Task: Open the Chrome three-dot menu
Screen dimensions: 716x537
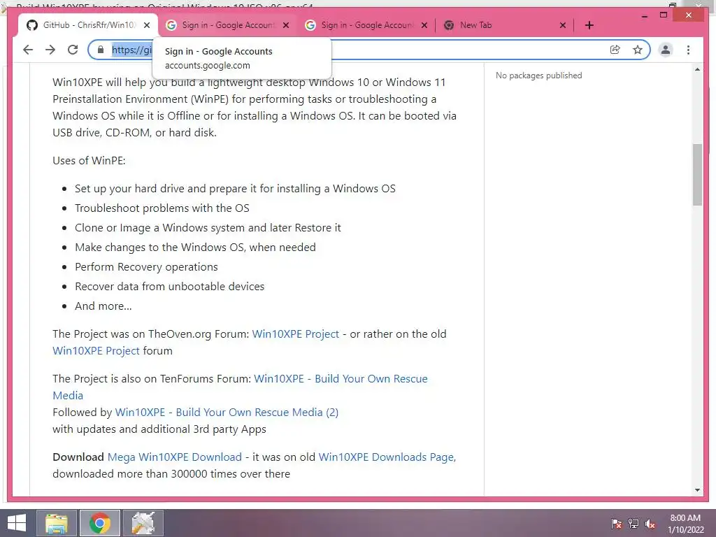Action: [x=688, y=50]
